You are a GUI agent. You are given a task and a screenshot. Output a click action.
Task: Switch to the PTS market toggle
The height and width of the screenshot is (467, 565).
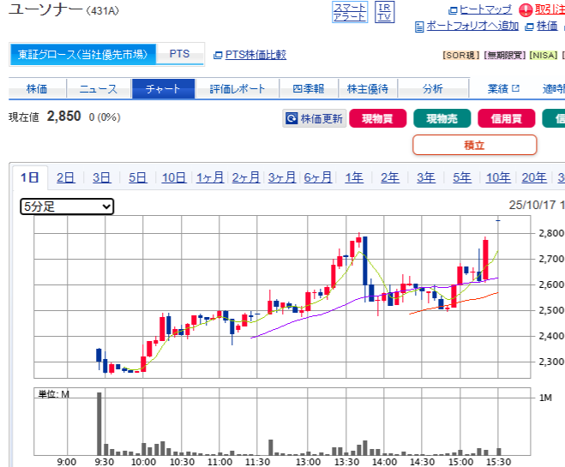click(x=180, y=54)
